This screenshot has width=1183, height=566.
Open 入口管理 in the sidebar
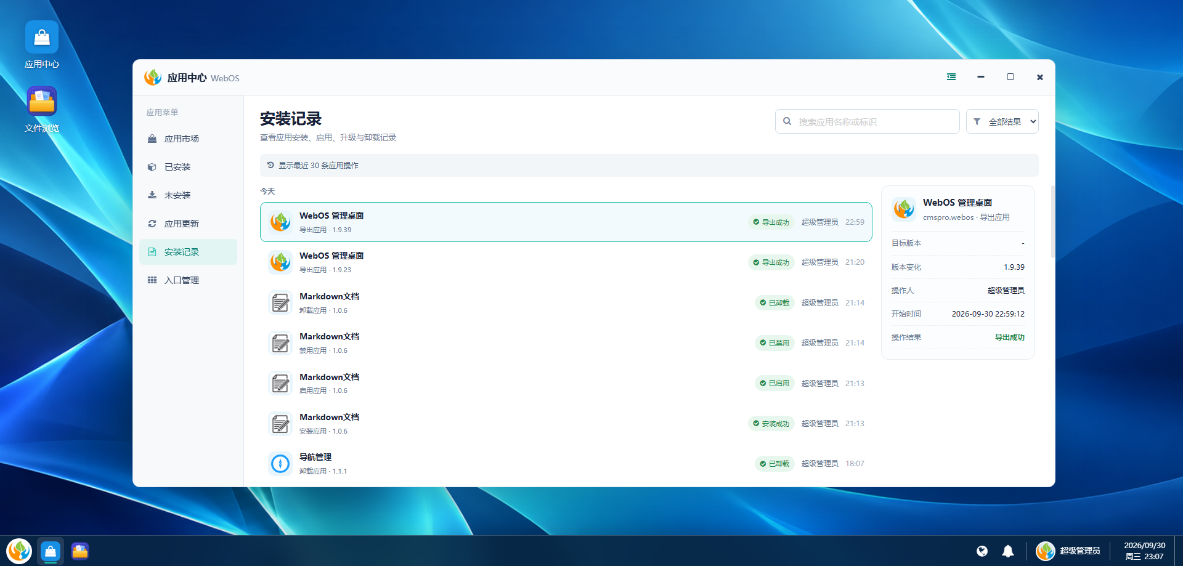click(188, 280)
